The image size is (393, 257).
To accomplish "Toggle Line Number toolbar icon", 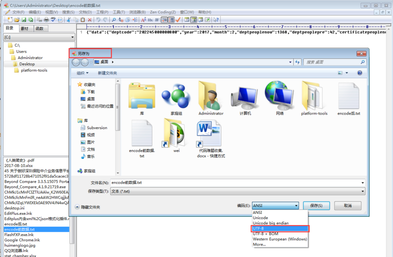I will [171, 20].
